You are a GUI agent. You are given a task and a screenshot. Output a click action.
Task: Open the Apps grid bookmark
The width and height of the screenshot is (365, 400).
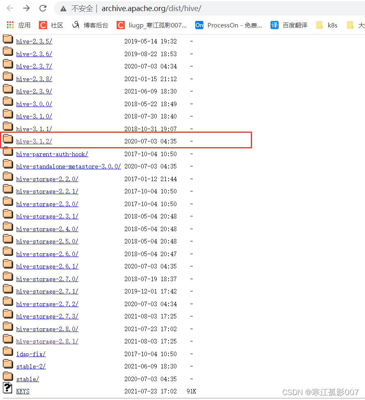(18, 25)
